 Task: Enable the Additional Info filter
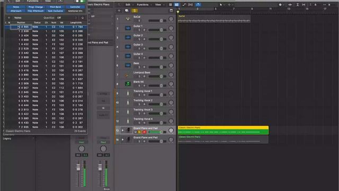pyautogui.click(x=75, y=11)
